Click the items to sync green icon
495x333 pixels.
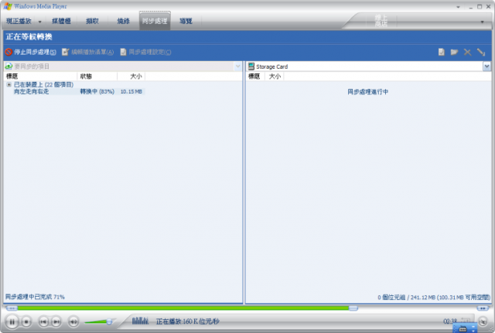tap(9, 66)
